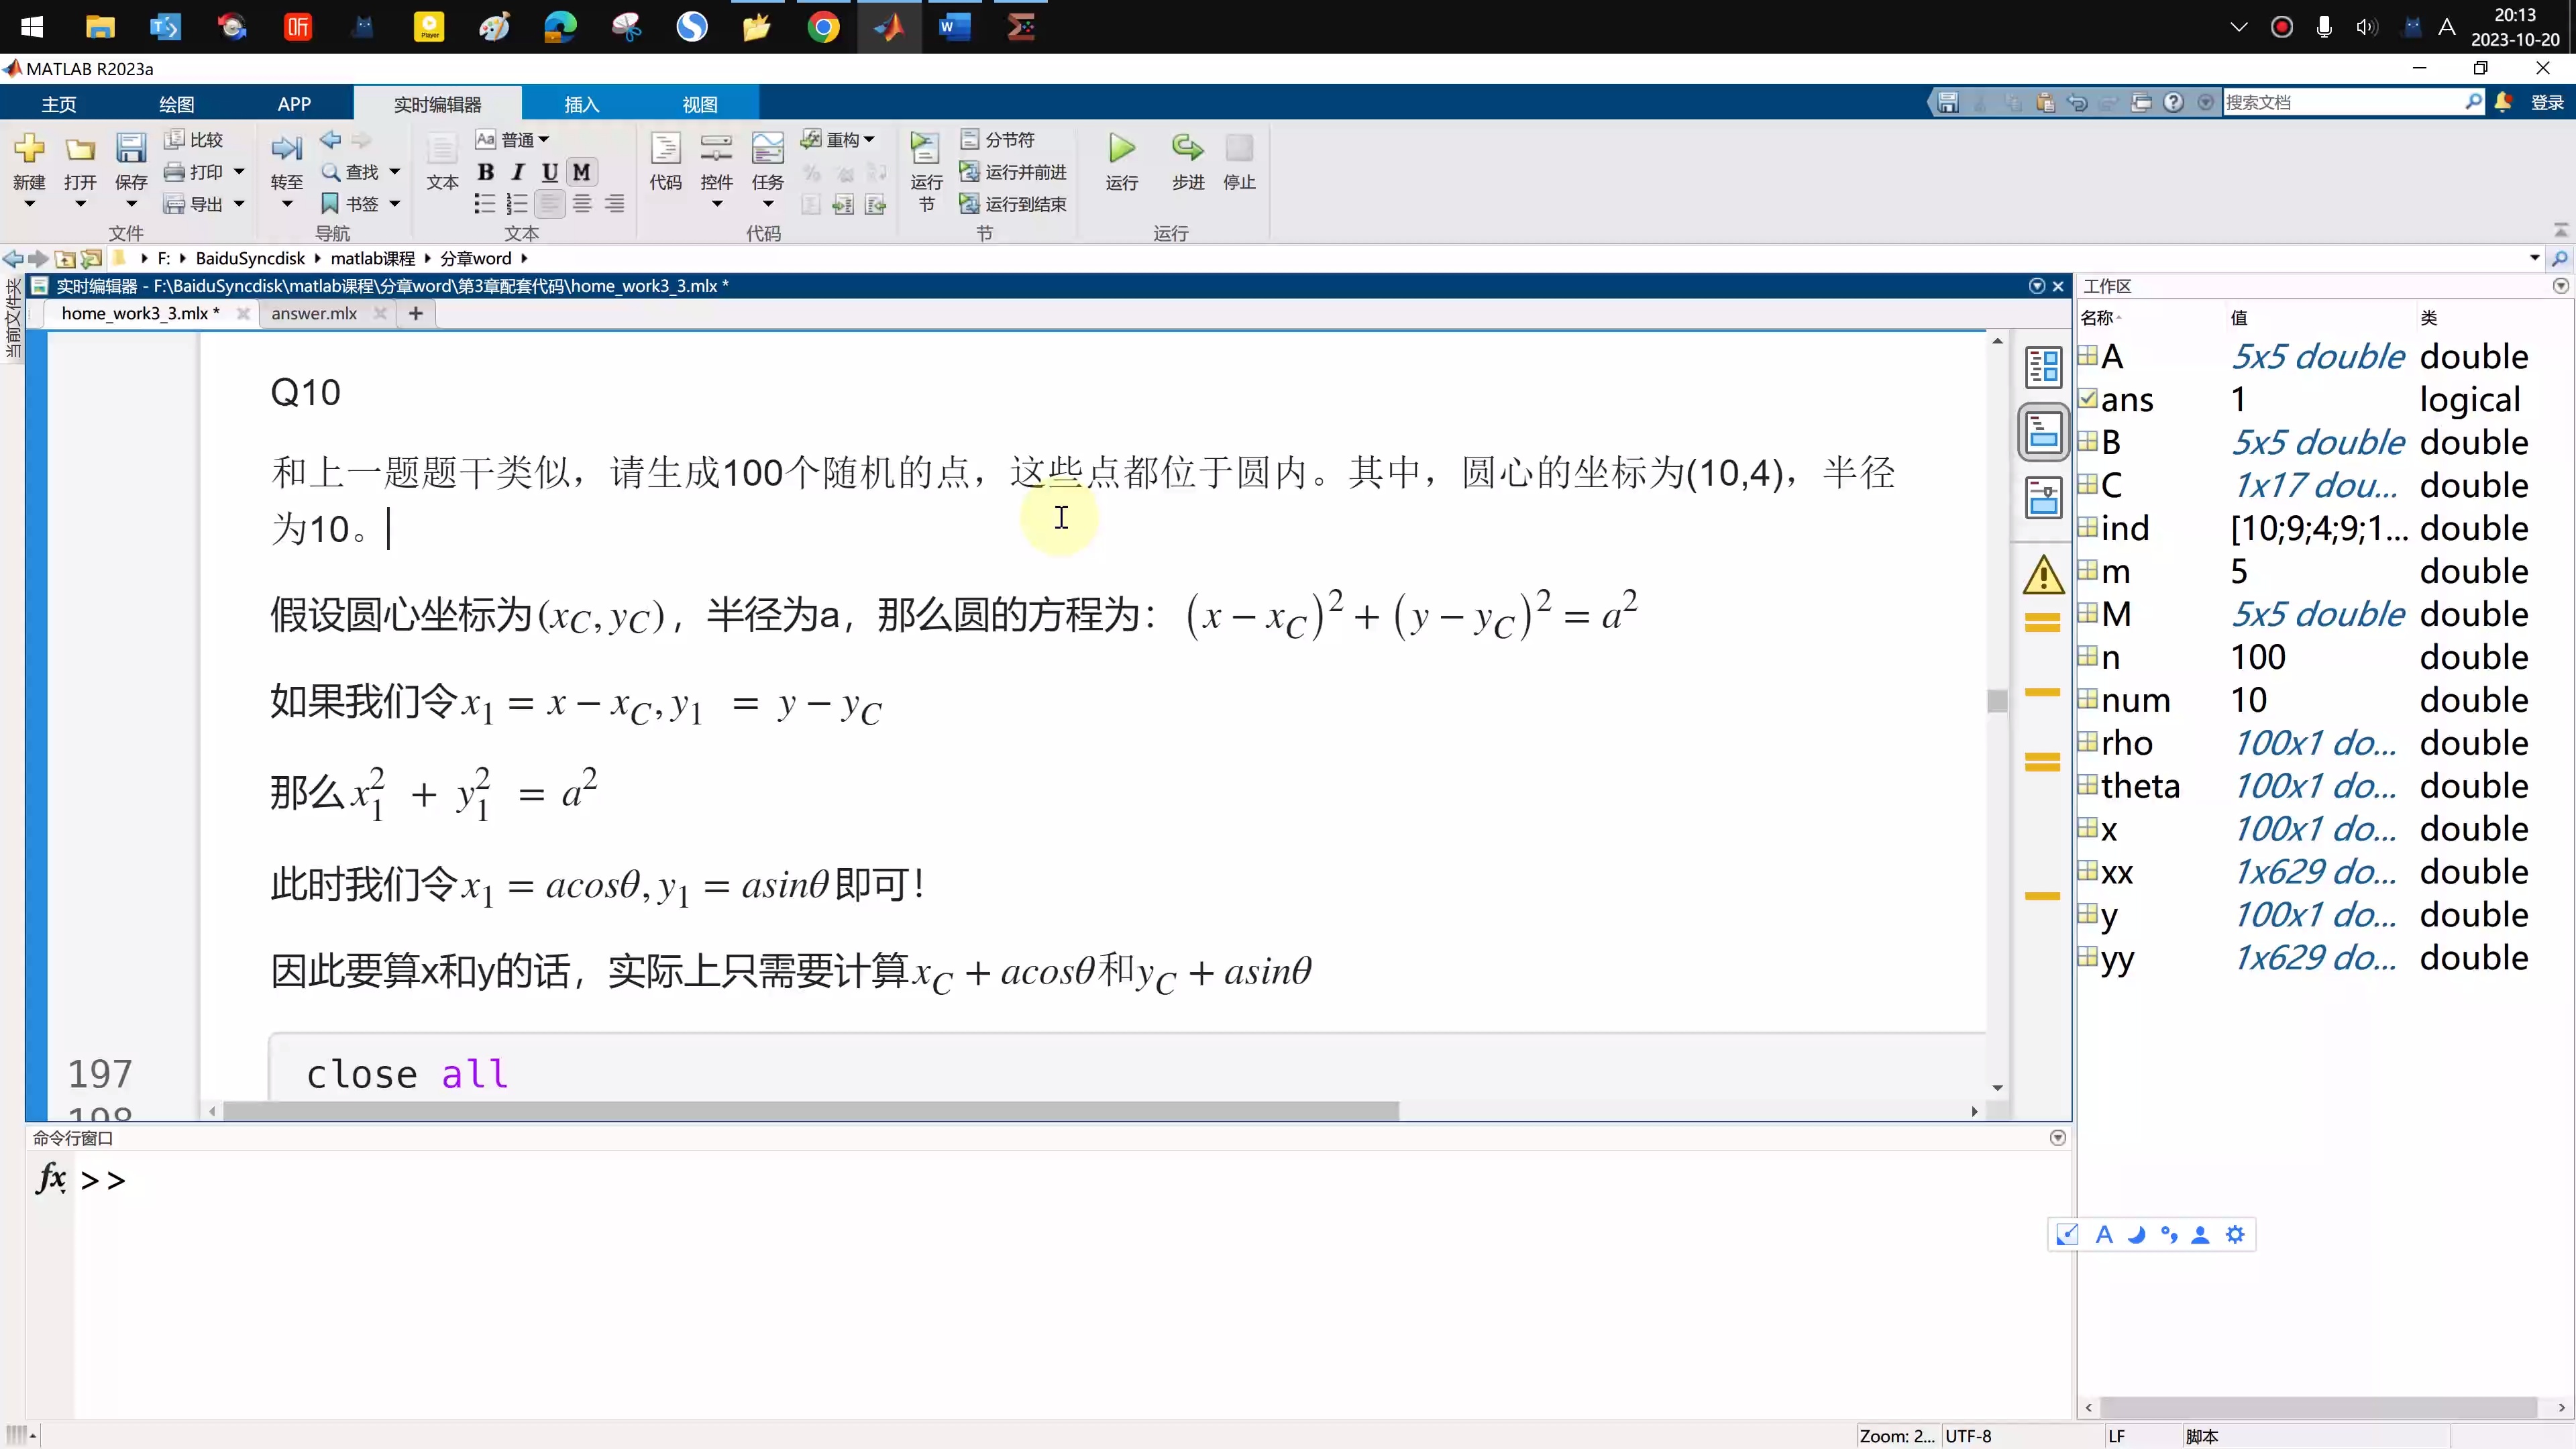
Task: Toggle Monospace (M) formatting
Action: click(x=581, y=172)
